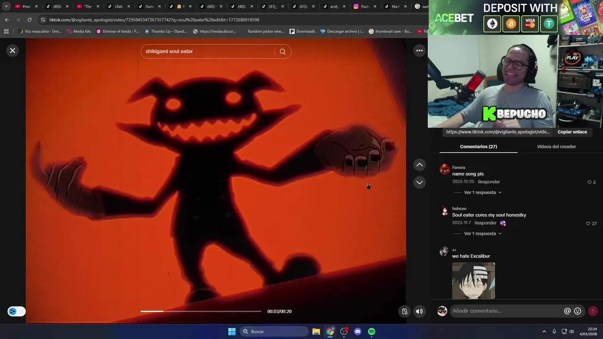Open the Death the Kid comment image
603x339 pixels.
[x=473, y=281]
